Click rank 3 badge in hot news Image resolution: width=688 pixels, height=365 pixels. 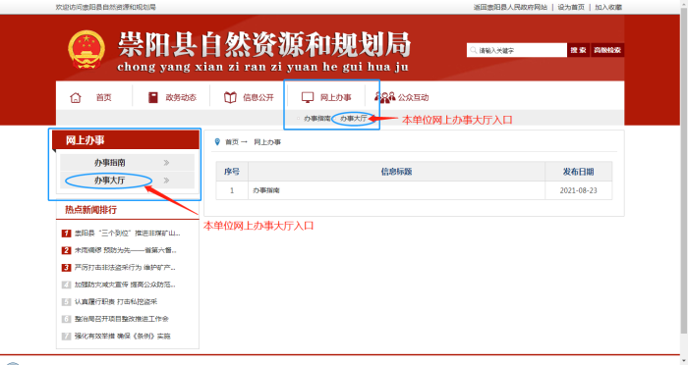[x=66, y=267]
